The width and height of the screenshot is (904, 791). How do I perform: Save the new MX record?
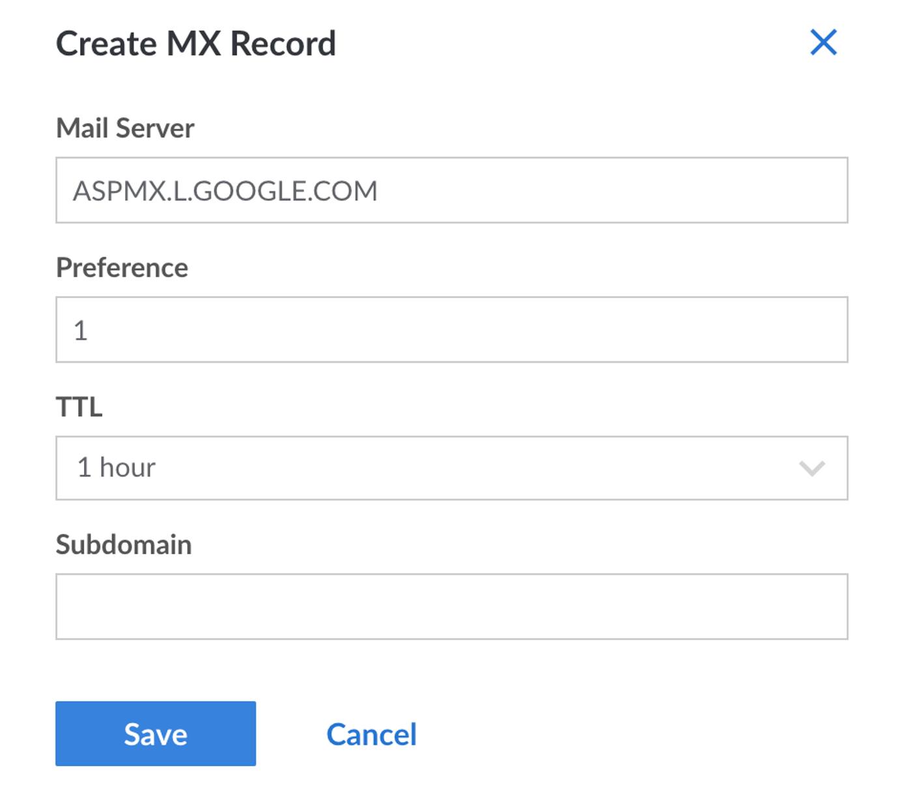coord(155,734)
